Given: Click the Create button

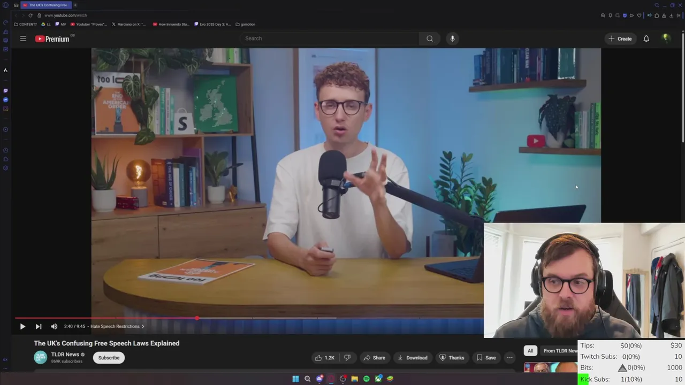Looking at the screenshot, I should coord(620,38).
